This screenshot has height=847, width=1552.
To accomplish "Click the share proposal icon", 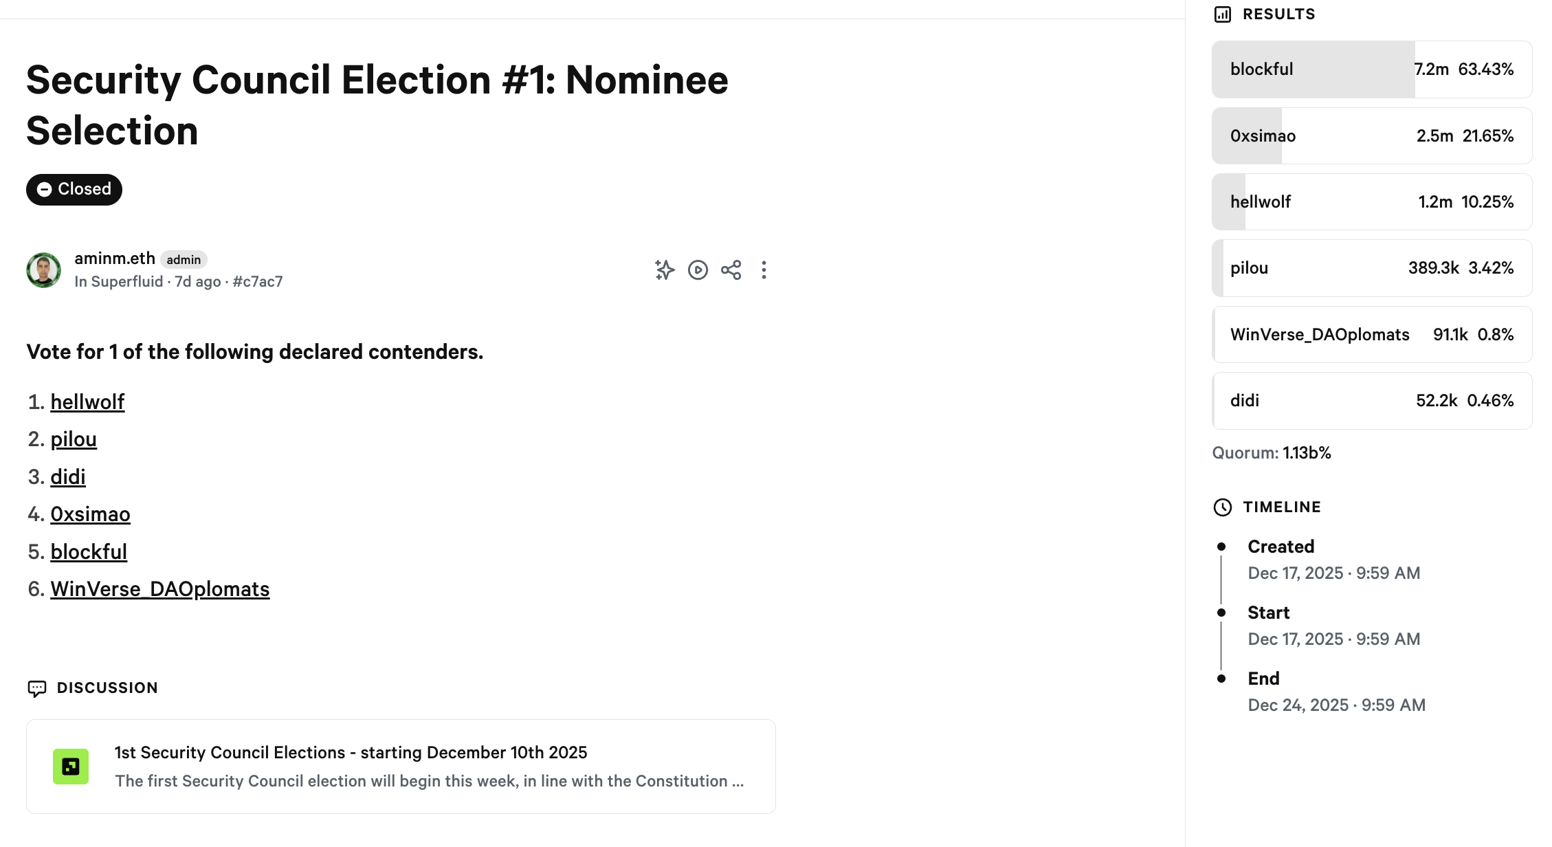I will (731, 269).
